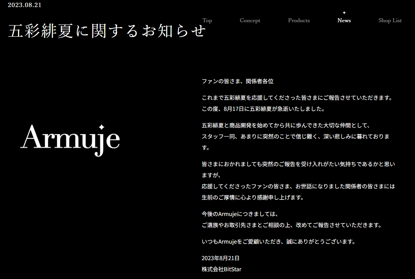Click the date 2023.08.21 at top left

(24, 5)
